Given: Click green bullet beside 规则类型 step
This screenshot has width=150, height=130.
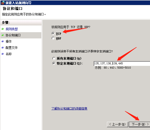Looking at the screenshot, I should (3, 29).
